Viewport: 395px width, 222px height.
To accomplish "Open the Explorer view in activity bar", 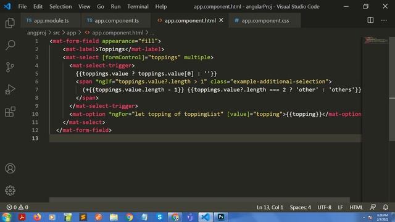I will pos(10,23).
